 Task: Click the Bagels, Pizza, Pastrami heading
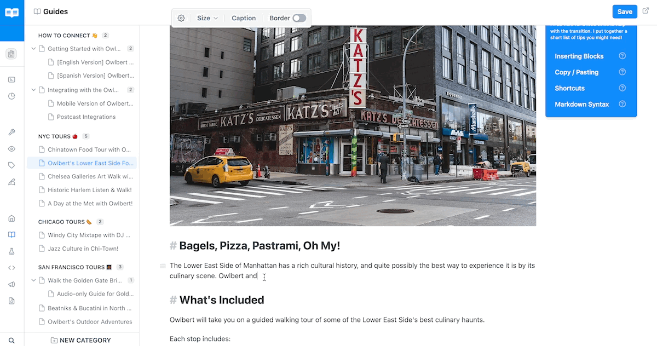pyautogui.click(x=260, y=246)
